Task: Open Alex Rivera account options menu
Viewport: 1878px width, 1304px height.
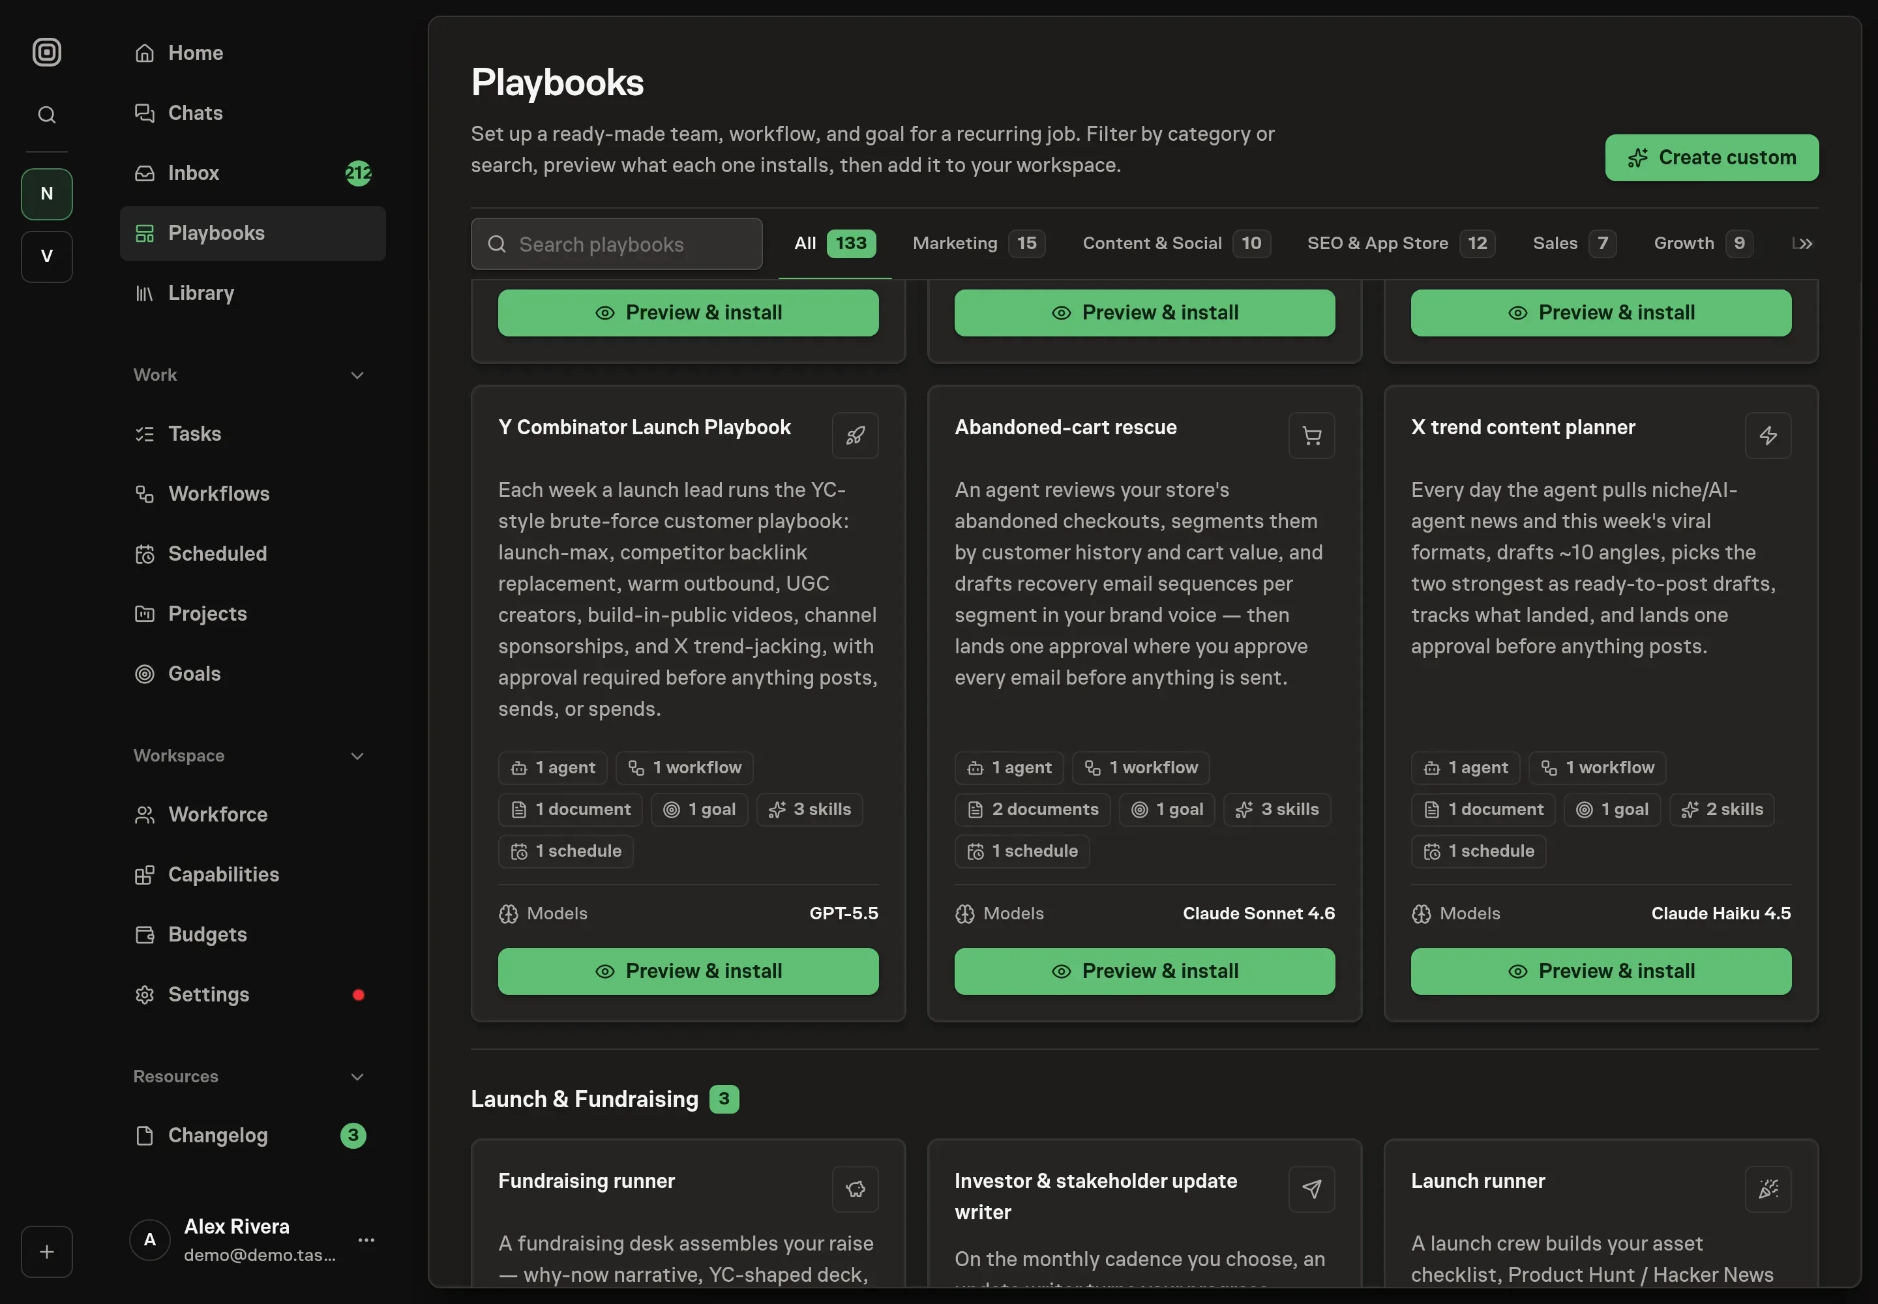Action: (x=366, y=1239)
